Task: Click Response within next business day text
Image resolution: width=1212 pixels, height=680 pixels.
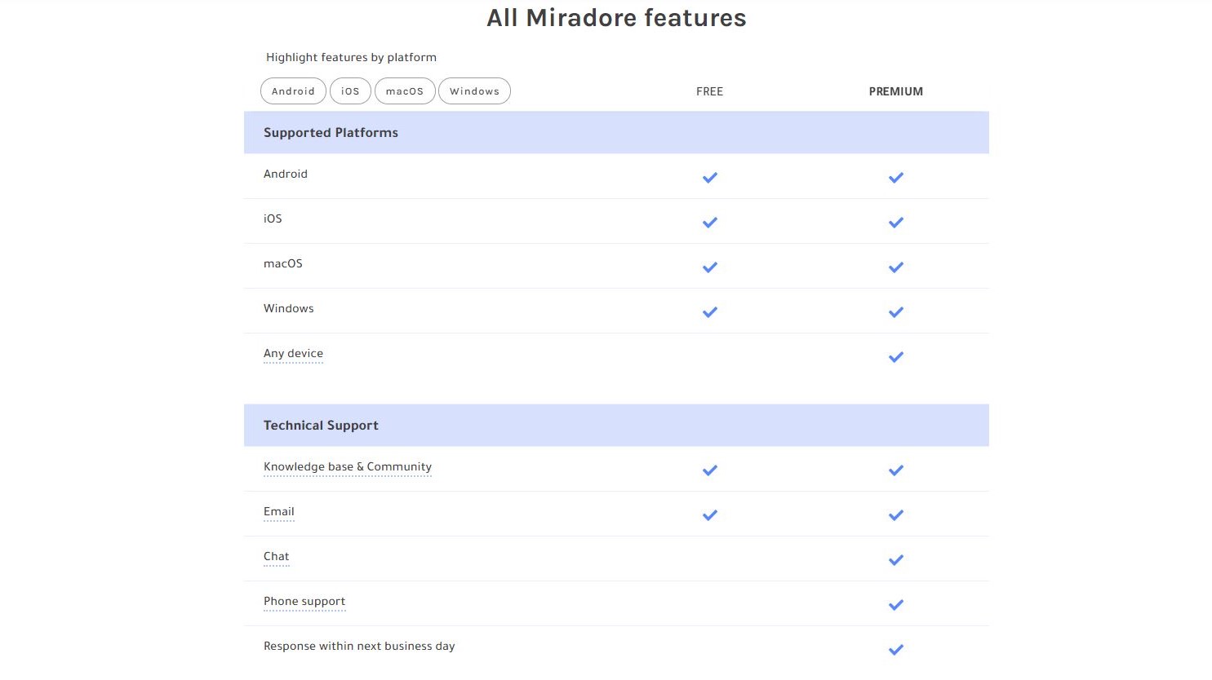Action: [359, 646]
